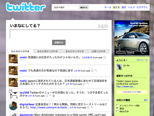Screen dimensions: 154x116
Task: Reply to nseki's tweet about Japanに設定
Action: 87,84
